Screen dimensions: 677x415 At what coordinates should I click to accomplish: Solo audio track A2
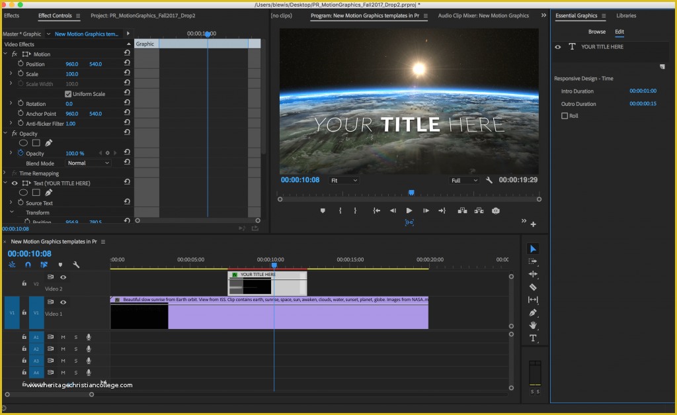pyautogui.click(x=75, y=349)
